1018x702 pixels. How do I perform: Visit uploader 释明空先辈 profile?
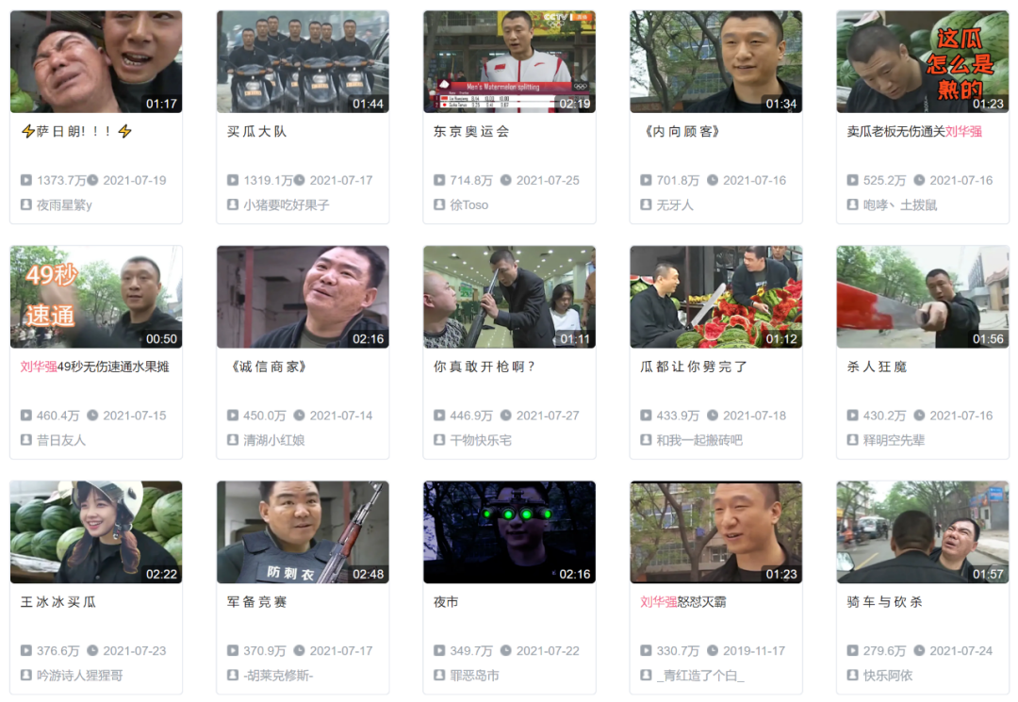pyautogui.click(x=894, y=440)
